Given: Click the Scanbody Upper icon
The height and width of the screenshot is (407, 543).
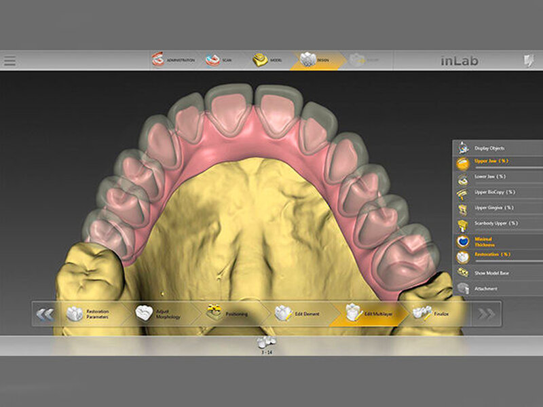Looking at the screenshot, I should (x=463, y=223).
